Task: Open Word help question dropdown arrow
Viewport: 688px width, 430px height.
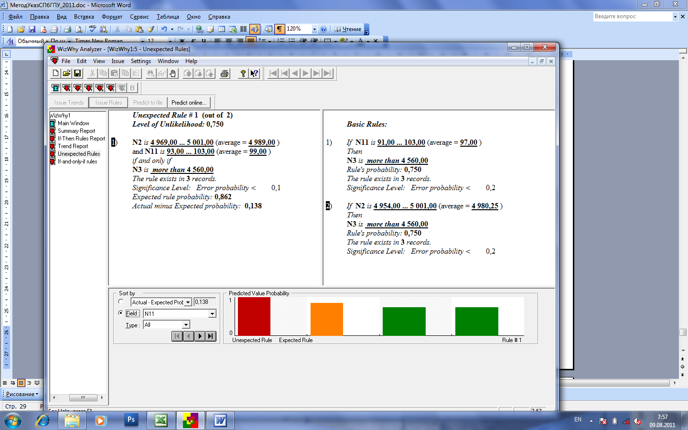Action: pyautogui.click(x=675, y=16)
